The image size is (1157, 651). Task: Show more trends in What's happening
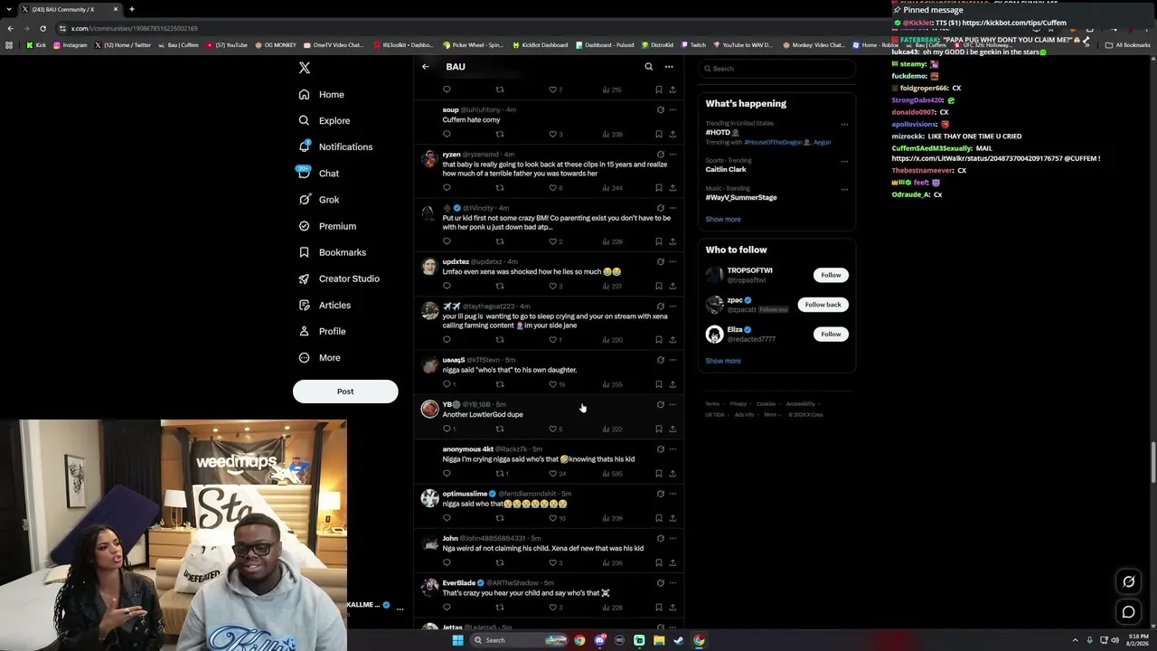(x=723, y=219)
